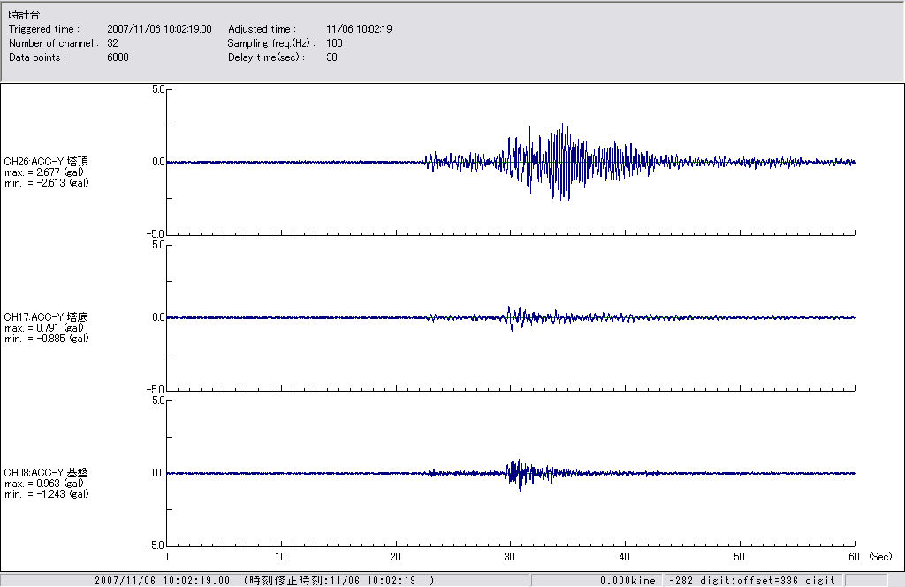Click the Adjusted time value 11/06 10:02:19

point(359,29)
